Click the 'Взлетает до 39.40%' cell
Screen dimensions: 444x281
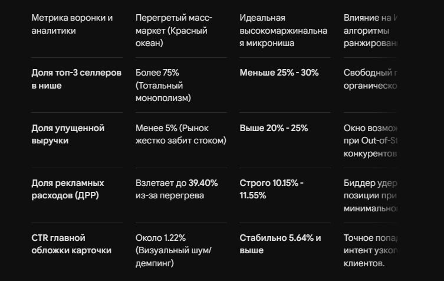(x=177, y=189)
